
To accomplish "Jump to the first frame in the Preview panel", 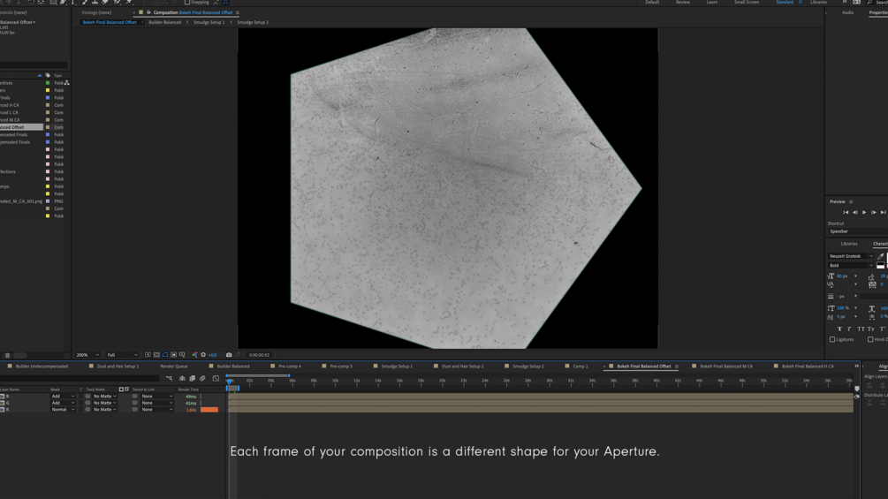I will 846,212.
